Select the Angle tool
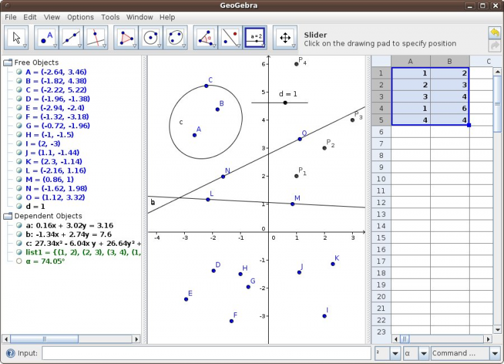Image resolution: width=504 pixels, height=364 pixels. (205, 38)
